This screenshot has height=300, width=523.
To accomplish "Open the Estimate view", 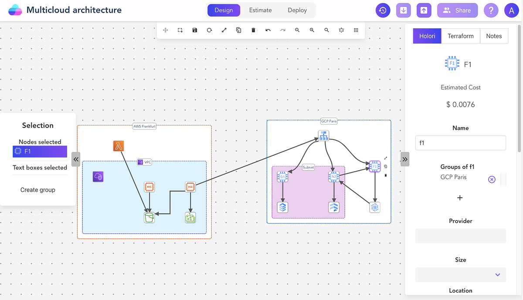I will click(260, 10).
